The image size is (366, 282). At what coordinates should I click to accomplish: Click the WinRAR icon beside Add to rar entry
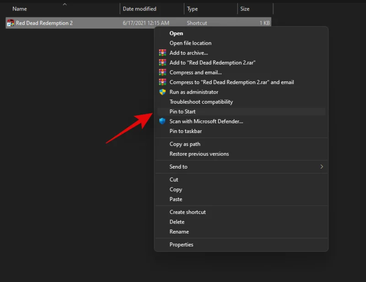coord(162,63)
